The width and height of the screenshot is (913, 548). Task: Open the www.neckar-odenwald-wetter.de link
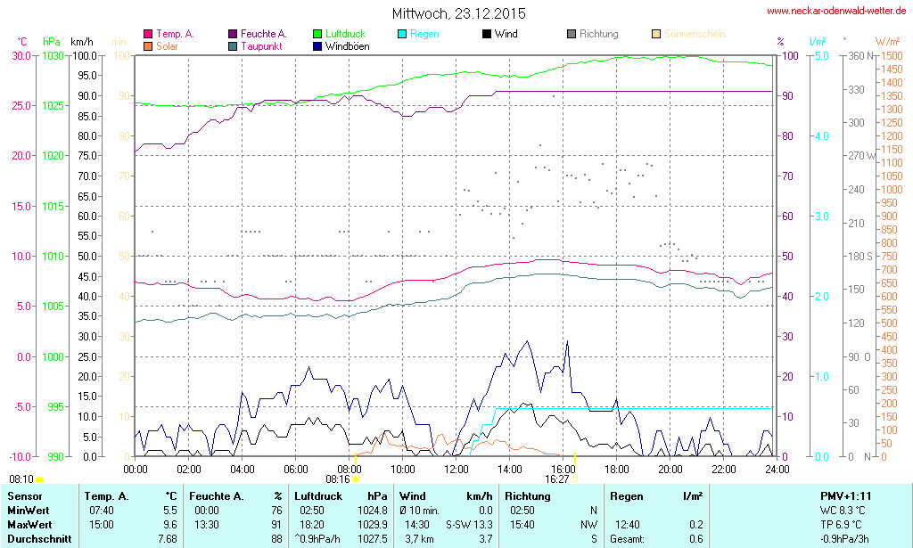click(836, 12)
